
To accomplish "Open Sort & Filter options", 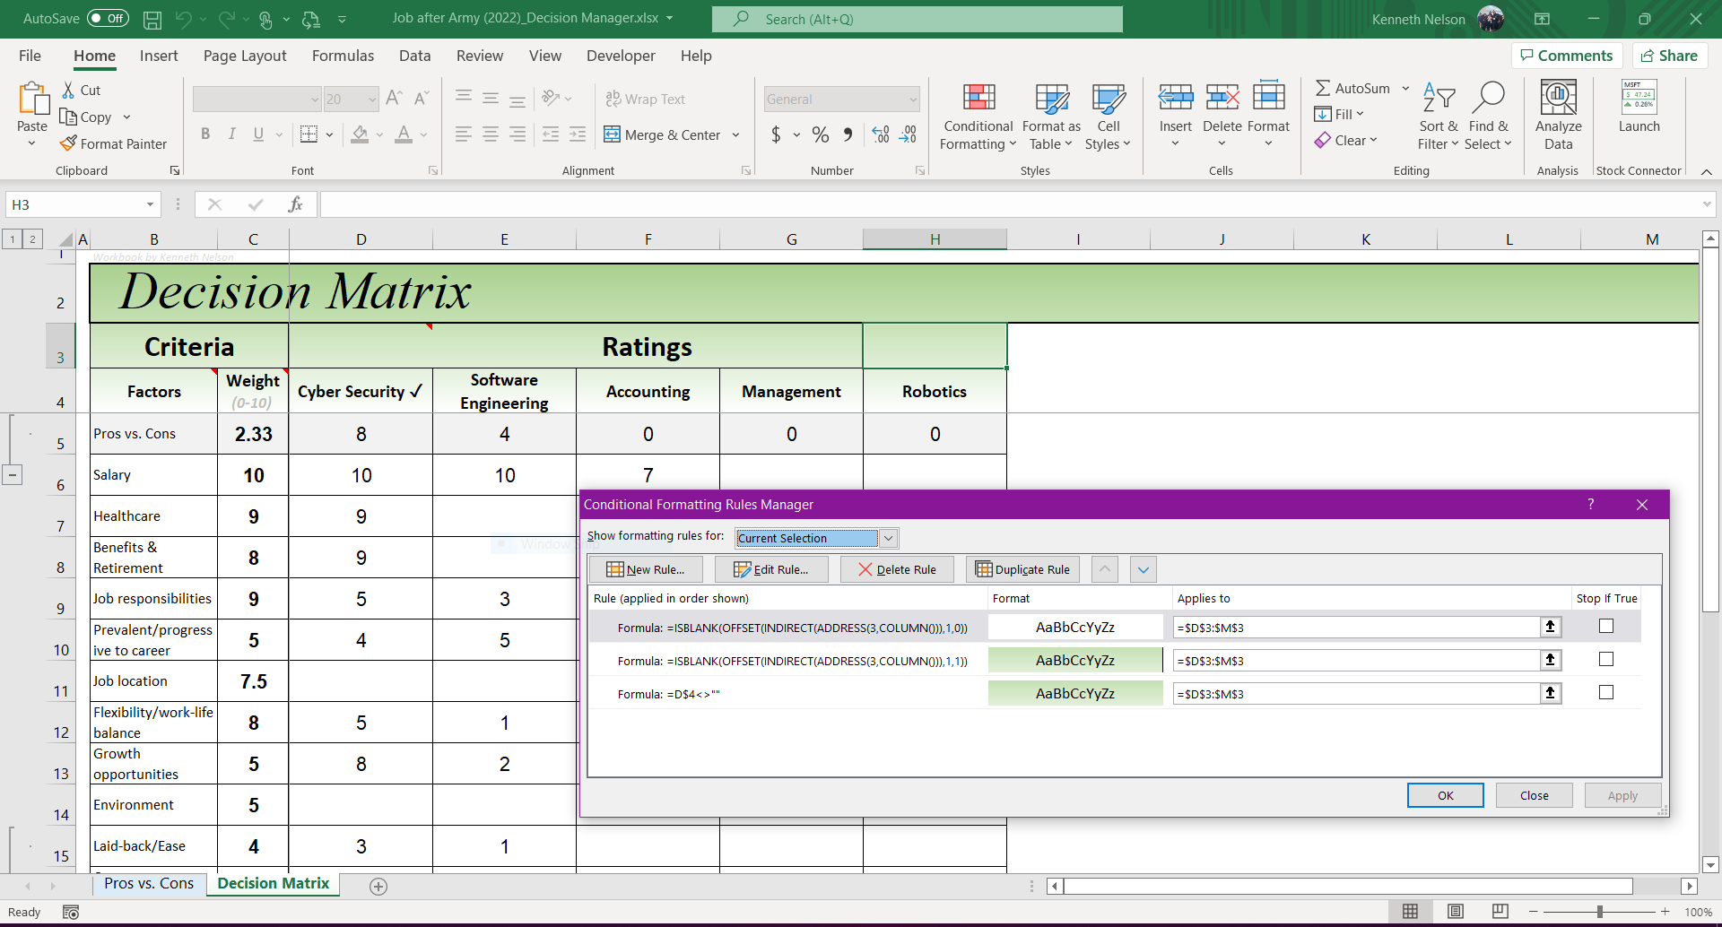I will tap(1437, 117).
